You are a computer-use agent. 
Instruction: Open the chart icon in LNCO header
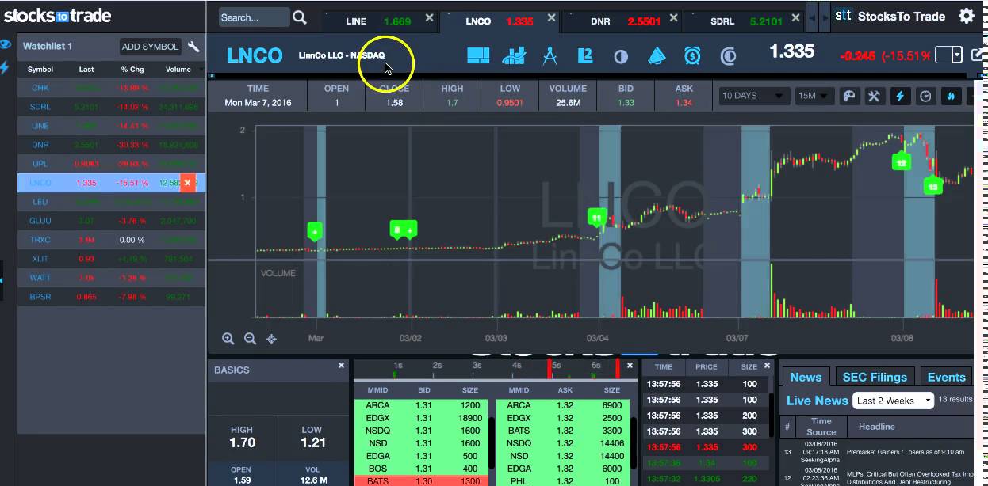514,55
